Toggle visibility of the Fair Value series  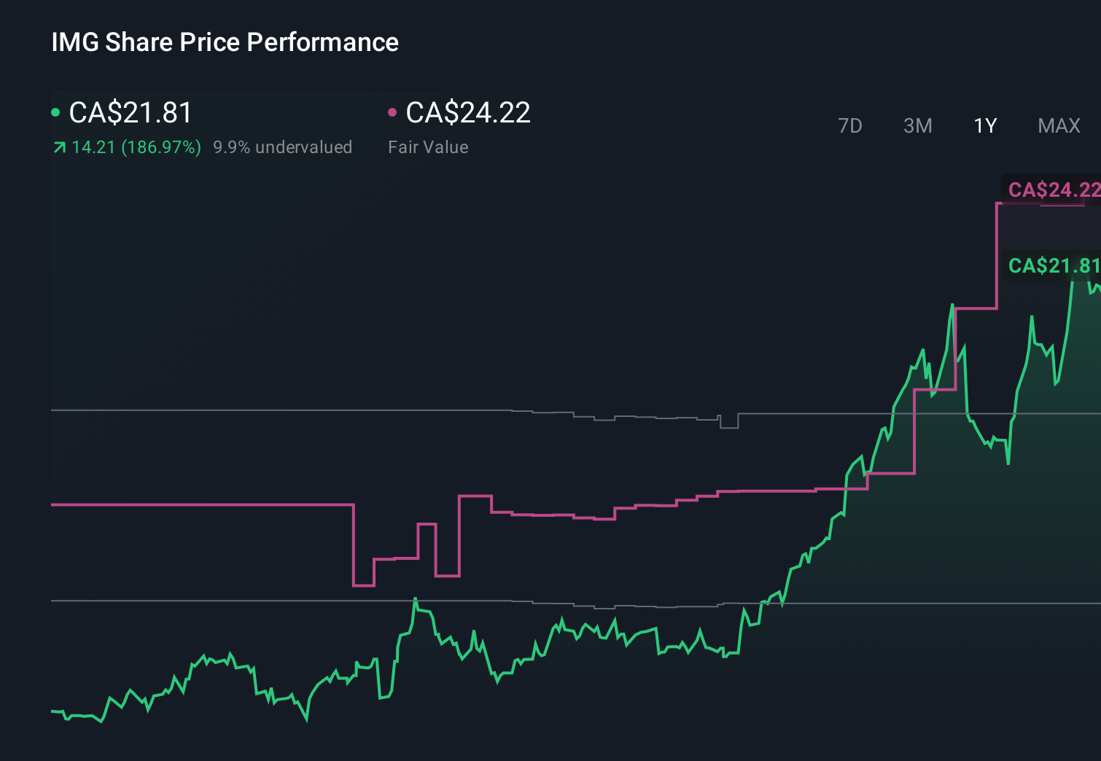pos(394,112)
